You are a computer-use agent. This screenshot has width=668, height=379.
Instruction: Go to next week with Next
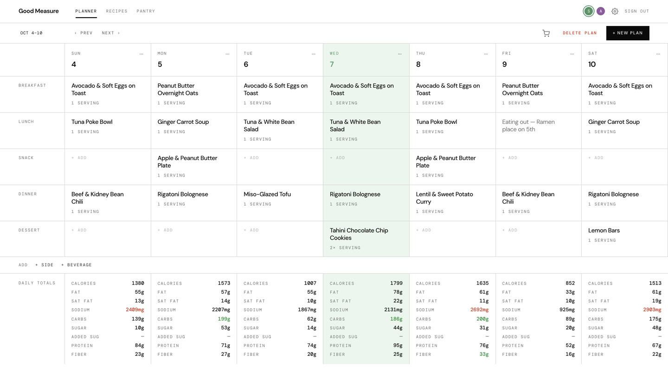(x=111, y=33)
